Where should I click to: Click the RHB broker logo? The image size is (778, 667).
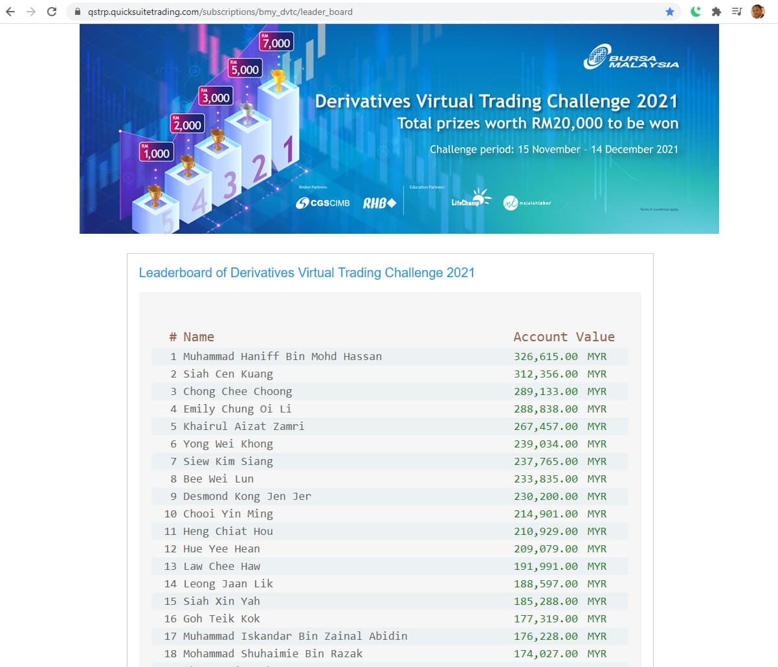[379, 203]
